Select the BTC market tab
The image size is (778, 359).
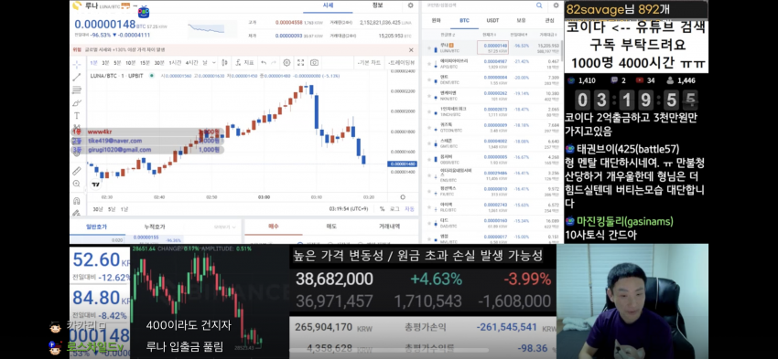point(464,21)
